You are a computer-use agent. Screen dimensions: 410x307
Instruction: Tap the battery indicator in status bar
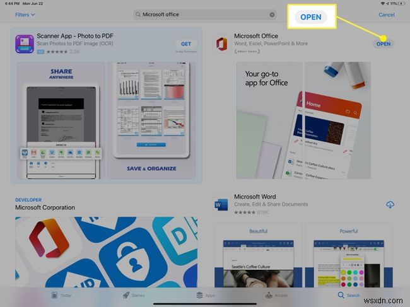(x=401, y=4)
